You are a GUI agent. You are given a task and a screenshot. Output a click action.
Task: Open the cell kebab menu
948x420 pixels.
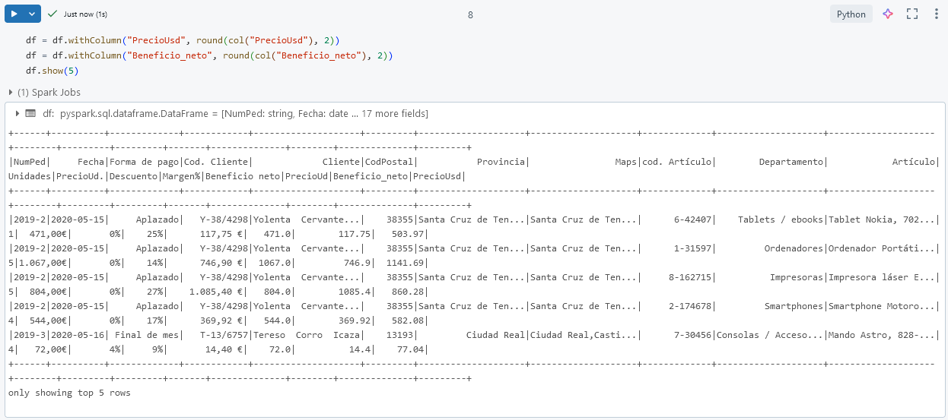pos(936,14)
